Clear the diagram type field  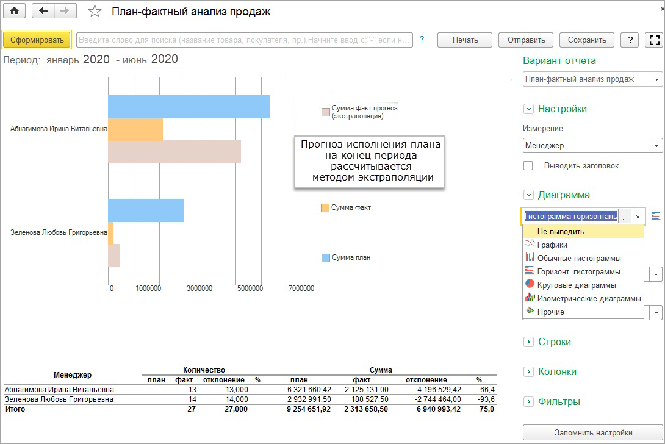coord(638,217)
